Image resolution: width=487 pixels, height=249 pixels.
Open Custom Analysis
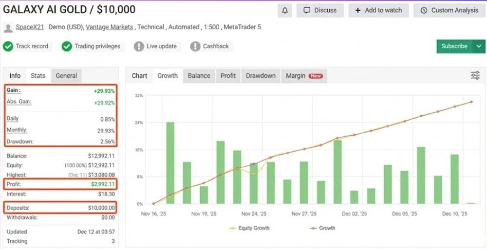[450, 11]
